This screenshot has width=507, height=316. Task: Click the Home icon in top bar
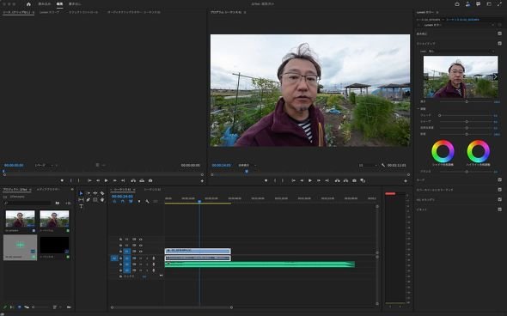click(28, 4)
